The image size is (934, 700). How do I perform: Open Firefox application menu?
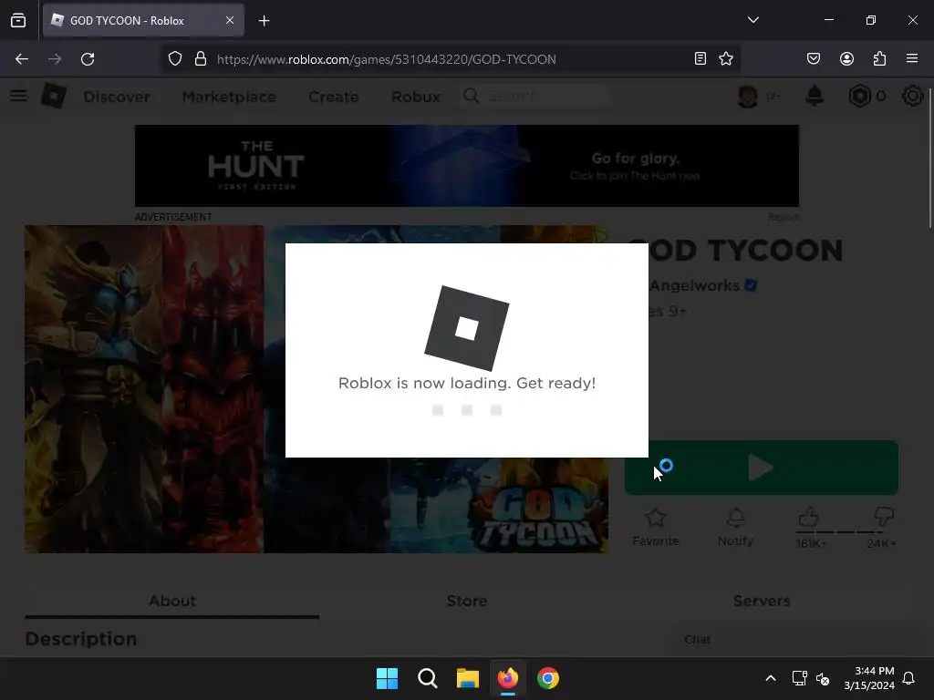(x=912, y=58)
